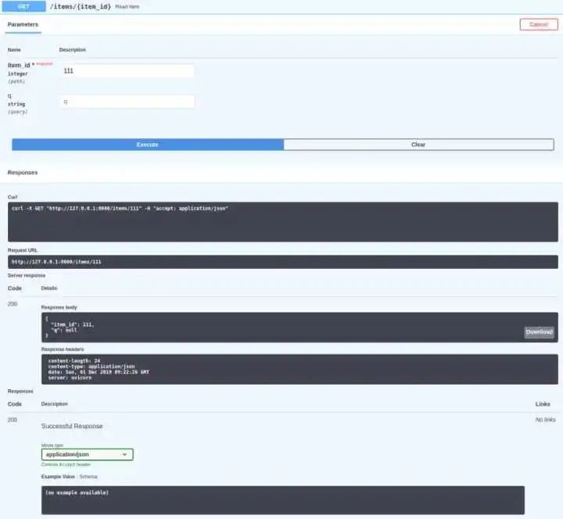
Task: Clear the response with the Clear button
Action: click(x=418, y=145)
